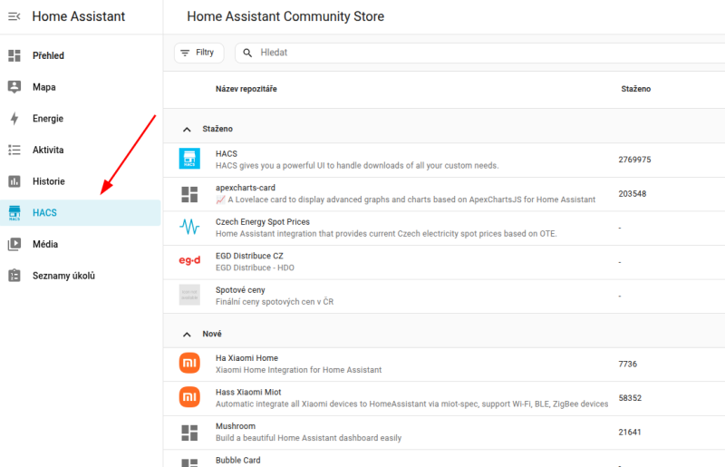Open Czech Energy Spot Prices repository
This screenshot has height=467, width=725.
pos(262,222)
